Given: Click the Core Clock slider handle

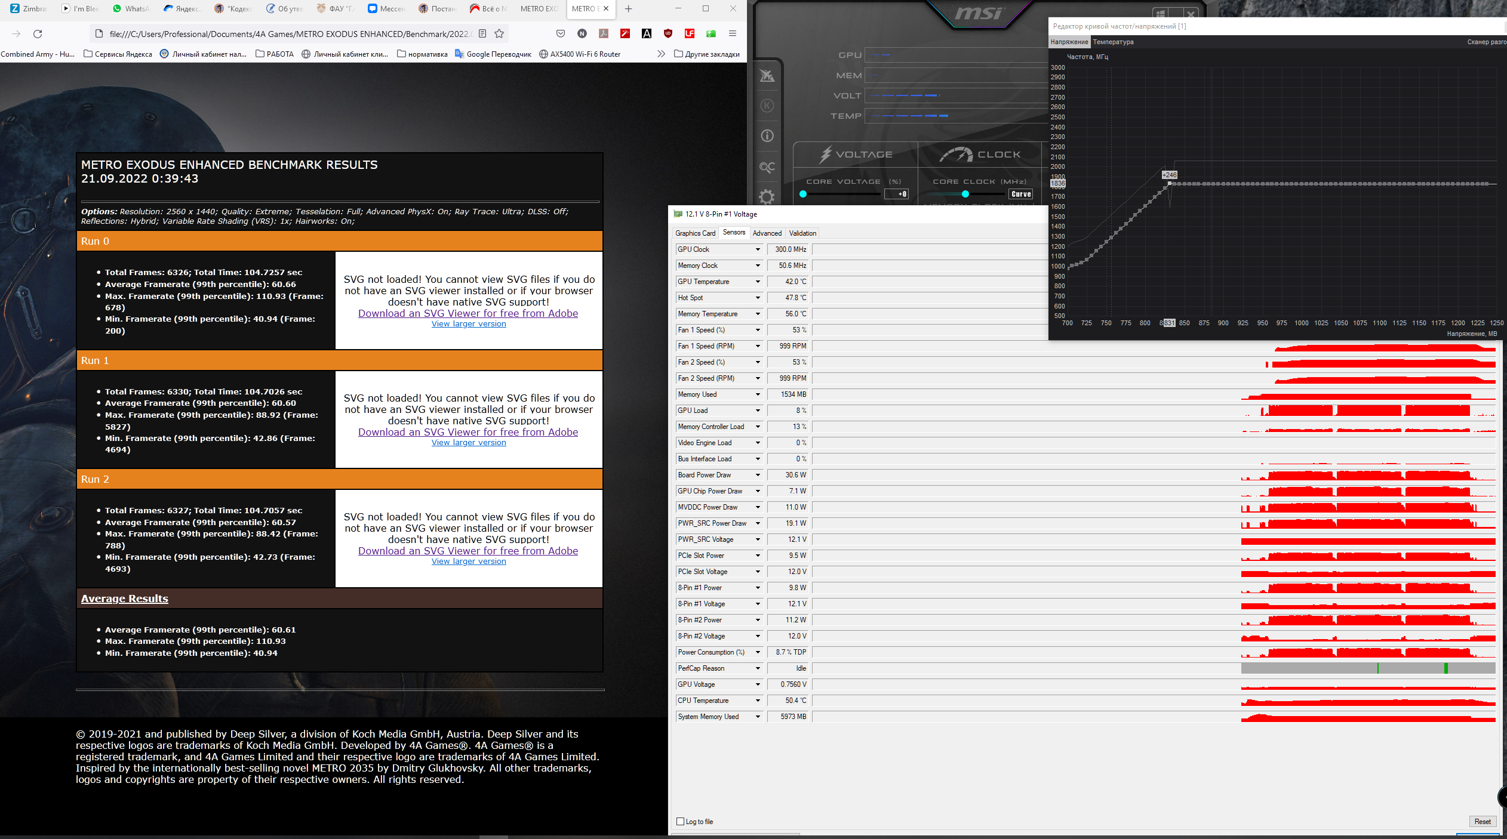Looking at the screenshot, I should [965, 194].
